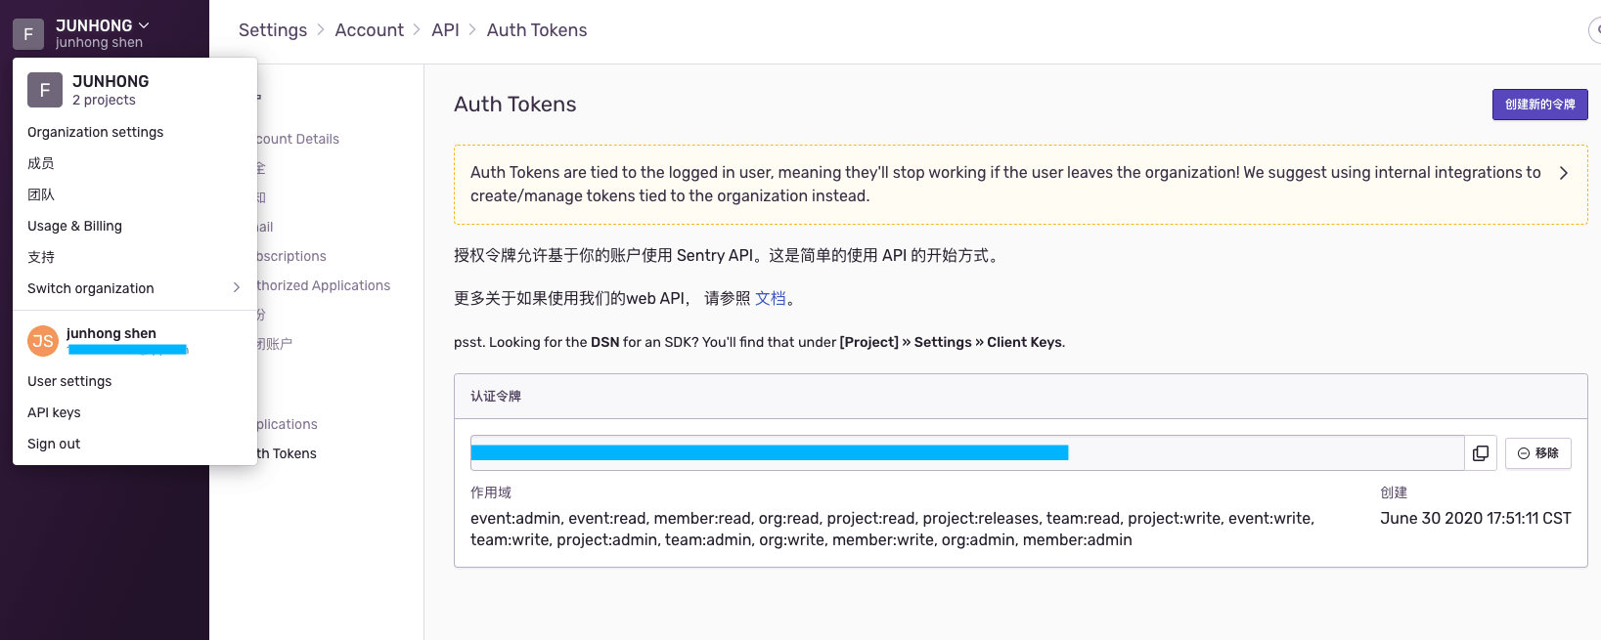Sign out of the account
This screenshot has height=640, width=1601.
(54, 444)
